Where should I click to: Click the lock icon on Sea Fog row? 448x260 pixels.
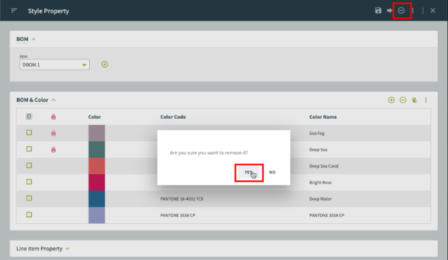[54, 133]
